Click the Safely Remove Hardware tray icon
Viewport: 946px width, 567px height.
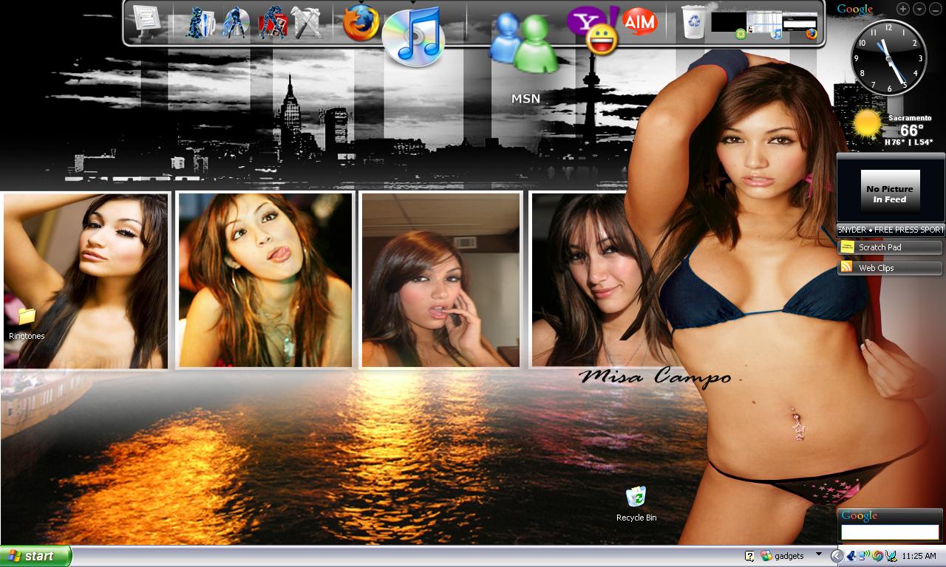point(891,556)
